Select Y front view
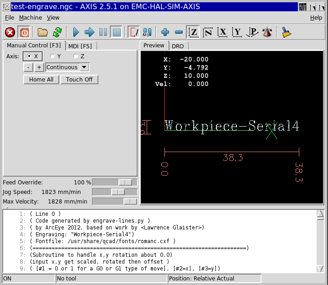Screen dimensions: 328x285 (237, 32)
